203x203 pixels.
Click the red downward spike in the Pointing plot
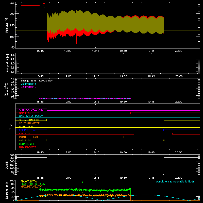[77, 40]
